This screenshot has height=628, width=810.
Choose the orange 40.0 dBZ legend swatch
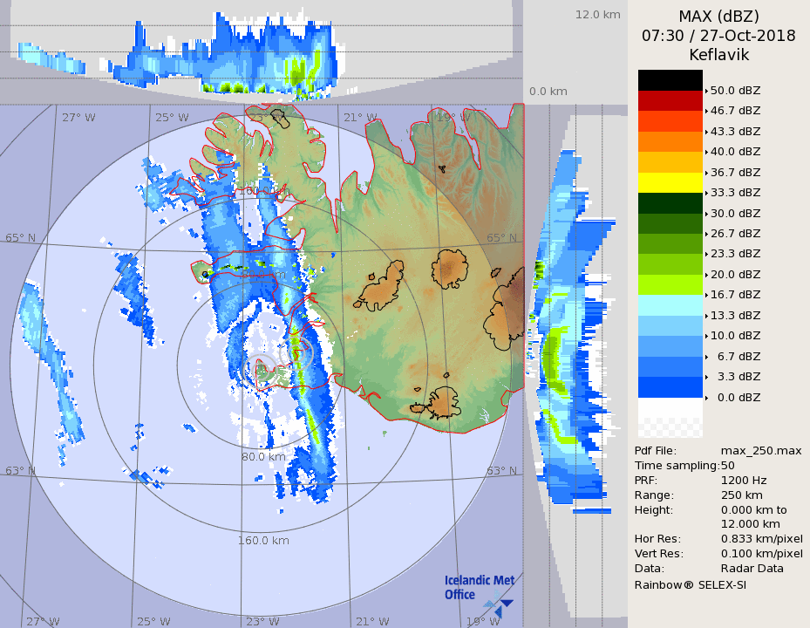click(x=670, y=141)
